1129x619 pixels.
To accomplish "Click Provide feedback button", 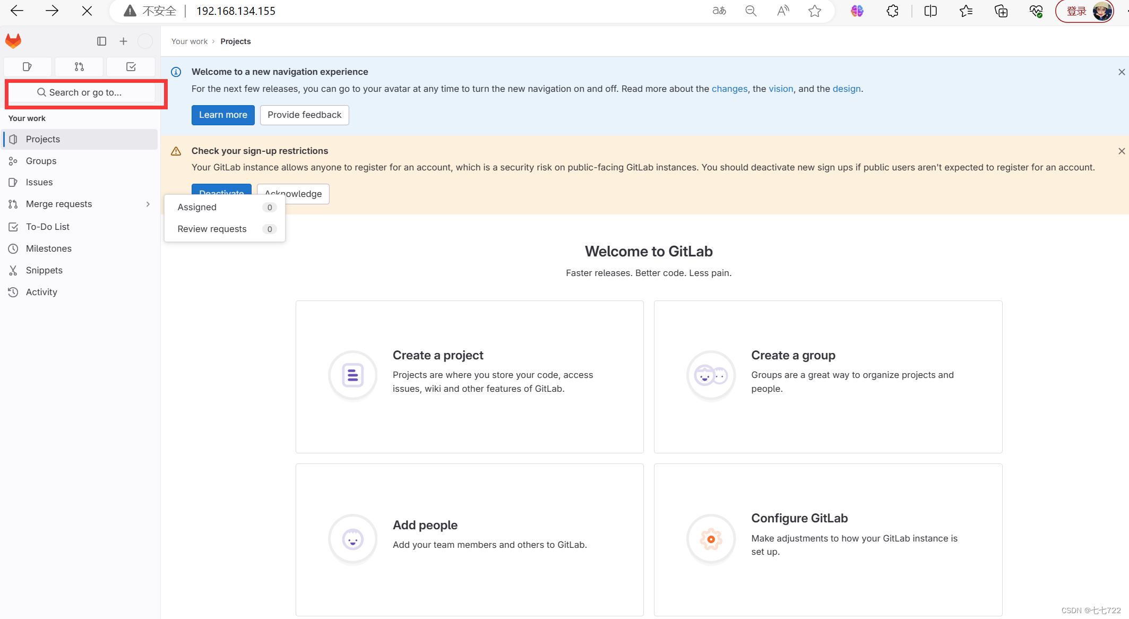I will point(304,115).
